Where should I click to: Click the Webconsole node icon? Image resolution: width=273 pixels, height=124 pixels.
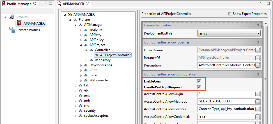point(86,80)
